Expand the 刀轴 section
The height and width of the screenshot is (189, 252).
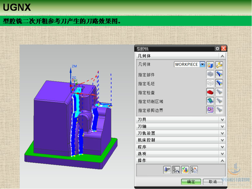click(222, 127)
